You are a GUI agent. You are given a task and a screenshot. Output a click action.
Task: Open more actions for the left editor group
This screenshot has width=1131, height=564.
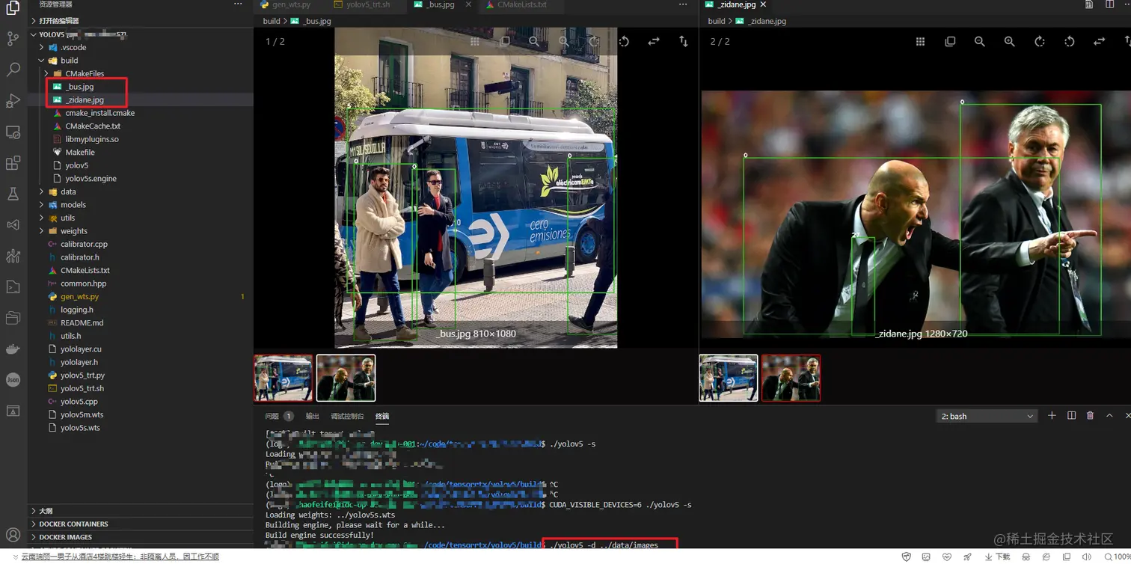[x=683, y=4]
